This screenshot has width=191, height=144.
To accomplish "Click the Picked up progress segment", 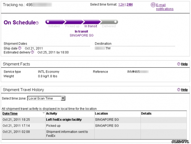I will coord(73,22).
